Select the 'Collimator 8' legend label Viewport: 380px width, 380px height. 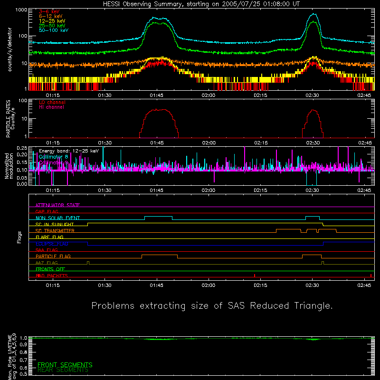click(53, 157)
